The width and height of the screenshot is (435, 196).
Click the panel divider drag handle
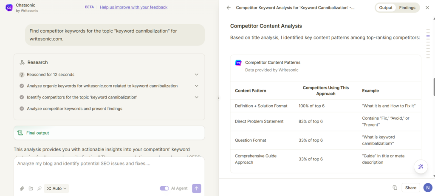coord(219,98)
